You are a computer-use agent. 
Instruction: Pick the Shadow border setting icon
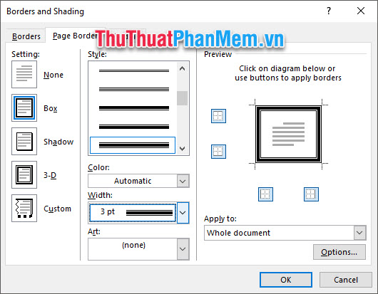click(24, 141)
